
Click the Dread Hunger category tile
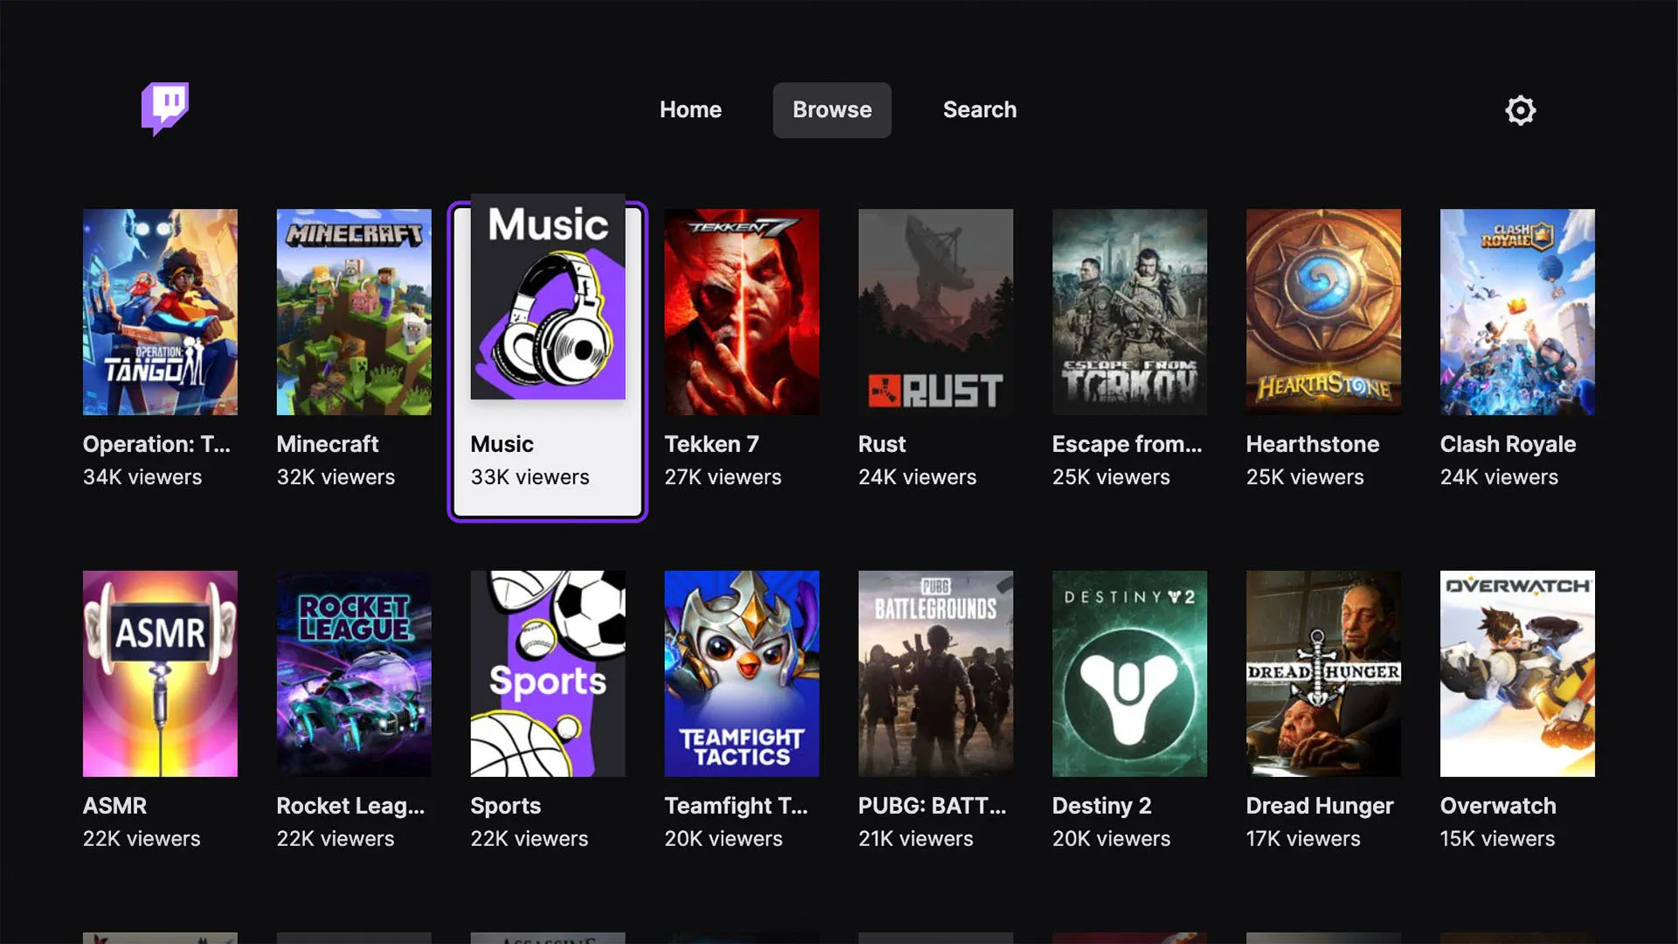[x=1323, y=673]
